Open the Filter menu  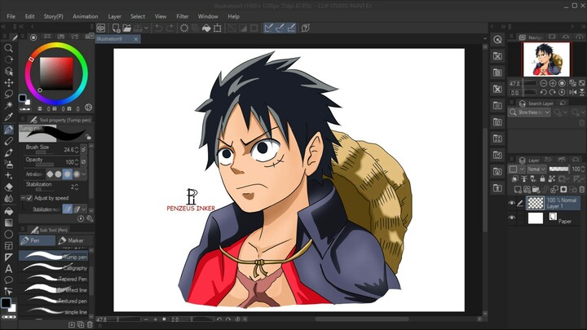(183, 16)
